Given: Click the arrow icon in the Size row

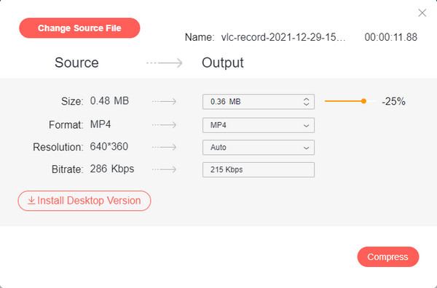Looking at the screenshot, I should pyautogui.click(x=164, y=101).
